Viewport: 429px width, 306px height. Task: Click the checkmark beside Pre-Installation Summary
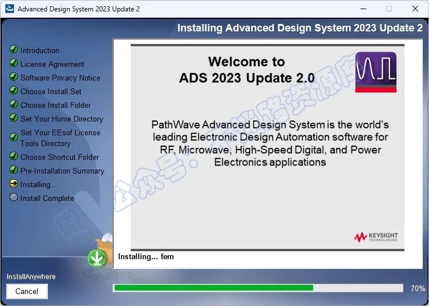point(14,170)
